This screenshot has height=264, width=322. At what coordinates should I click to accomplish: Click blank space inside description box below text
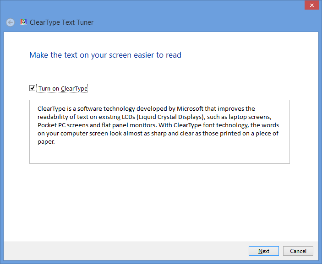point(159,154)
